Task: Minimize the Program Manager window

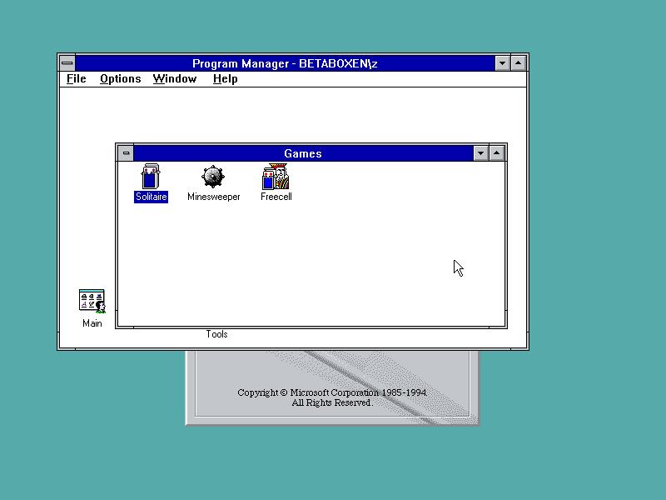Action: (502, 63)
